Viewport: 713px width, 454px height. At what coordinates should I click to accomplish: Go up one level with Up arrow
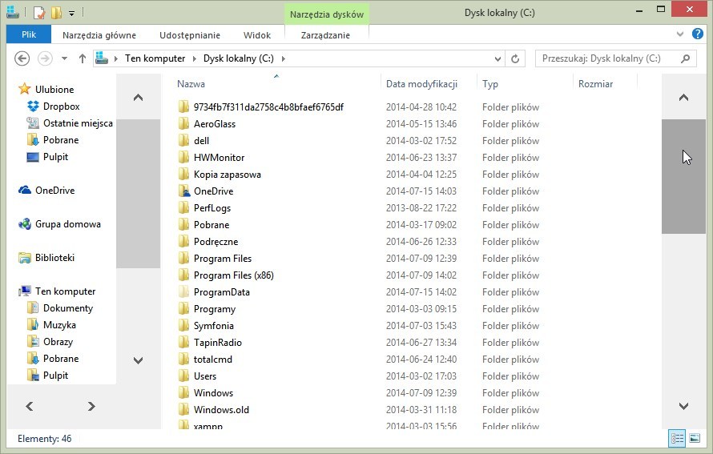(x=83, y=58)
